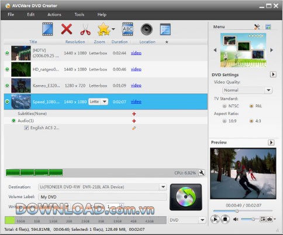Collapse the Speed_1080 video row toggle
The width and height of the screenshot is (283, 235).
point(7,101)
